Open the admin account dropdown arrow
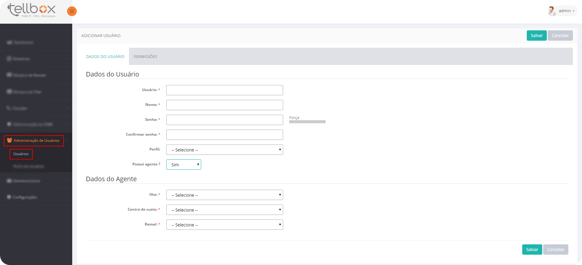582x265 pixels. point(574,11)
